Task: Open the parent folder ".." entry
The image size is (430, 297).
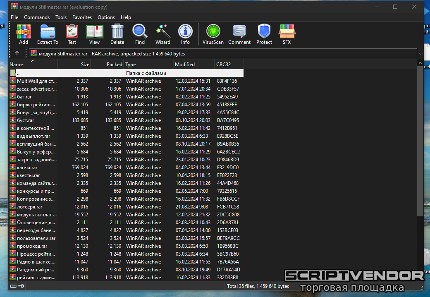Action: pyautogui.click(x=18, y=73)
